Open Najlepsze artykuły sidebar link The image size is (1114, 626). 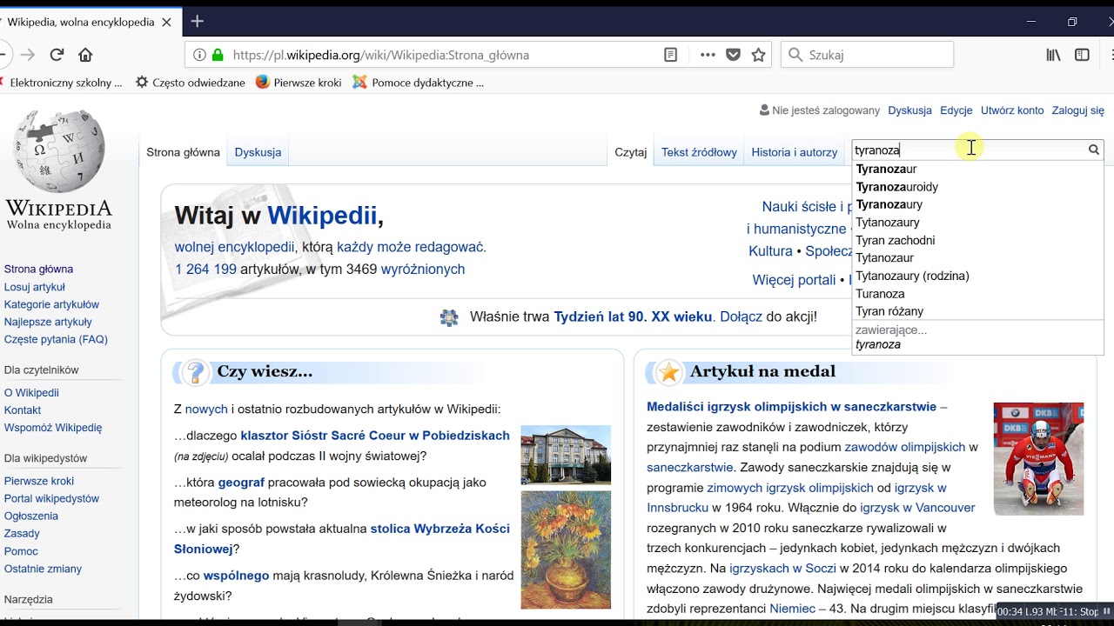(x=48, y=322)
